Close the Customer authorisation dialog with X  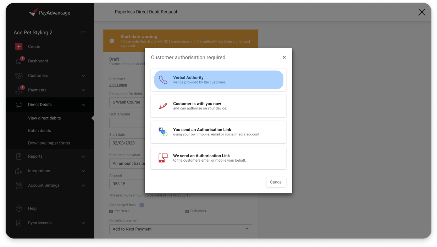(284, 57)
